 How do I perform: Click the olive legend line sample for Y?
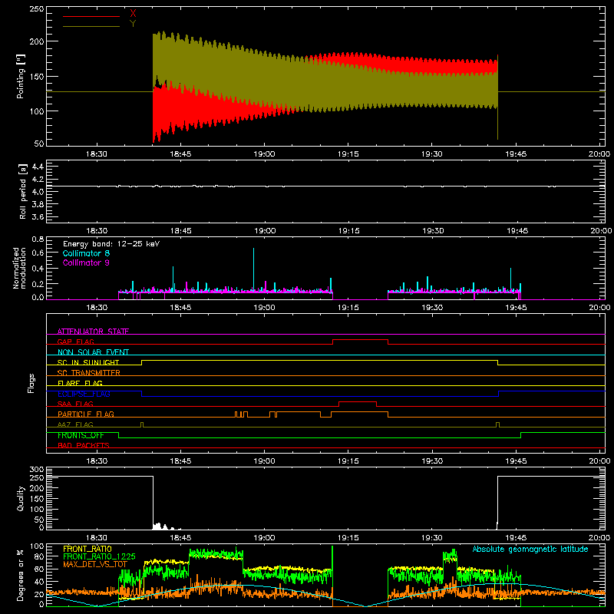[91, 26]
